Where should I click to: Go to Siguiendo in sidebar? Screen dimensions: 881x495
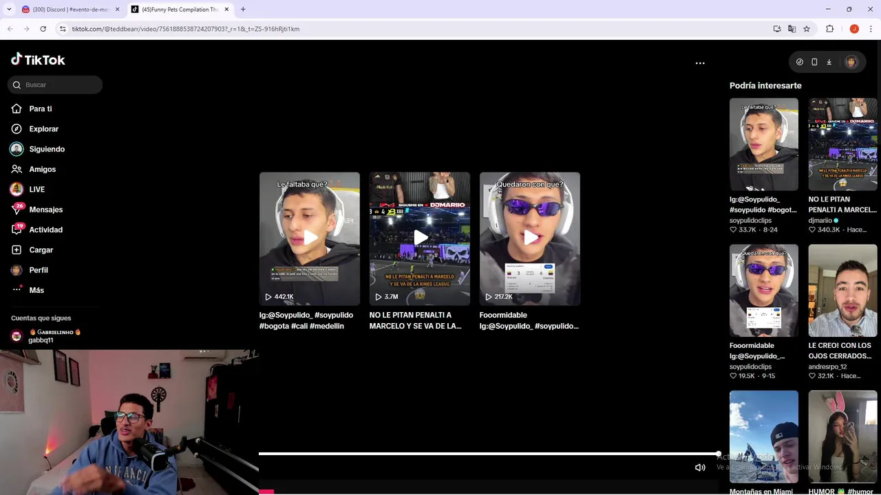47,149
